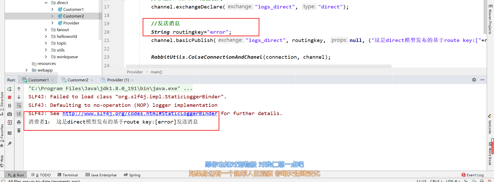The height and width of the screenshot is (182, 494).
Task: Open the 6: TODO tool window
Action: [41, 175]
